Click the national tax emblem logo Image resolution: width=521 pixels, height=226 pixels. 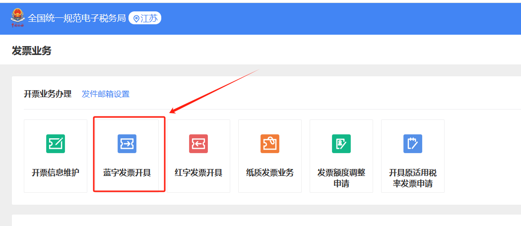click(17, 17)
